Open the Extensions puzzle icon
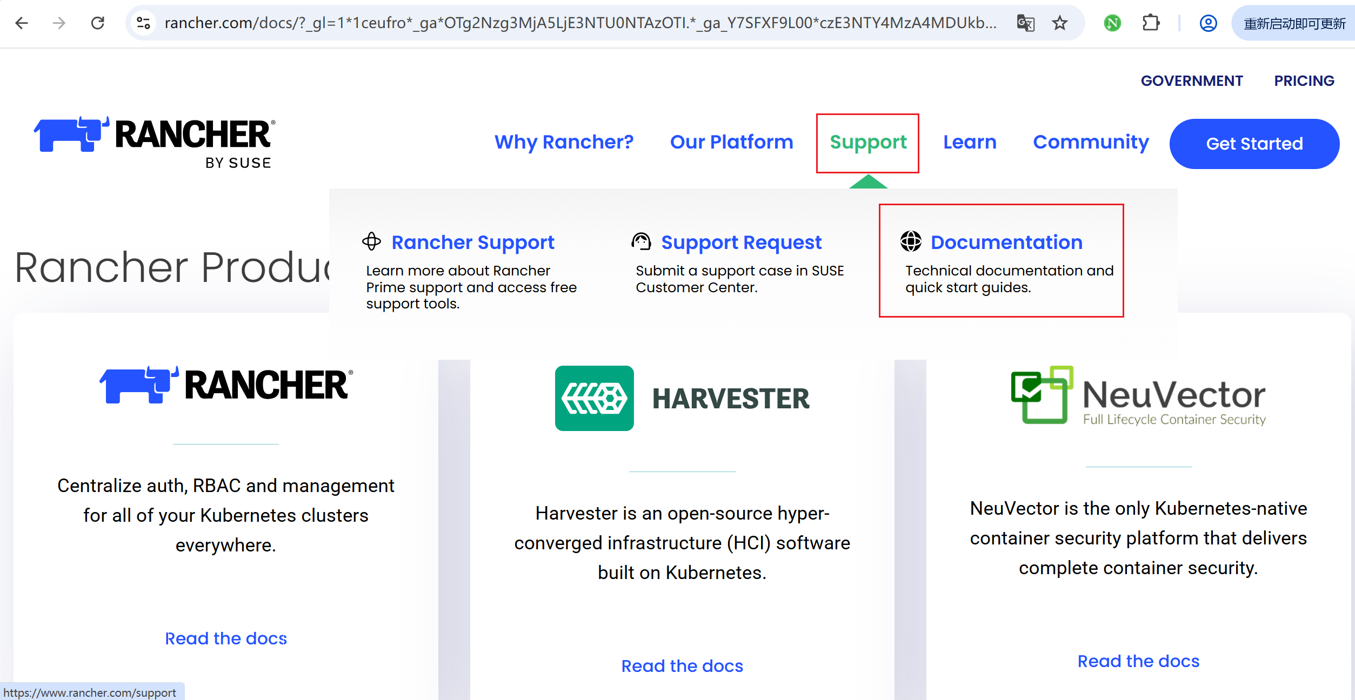 pos(1151,23)
